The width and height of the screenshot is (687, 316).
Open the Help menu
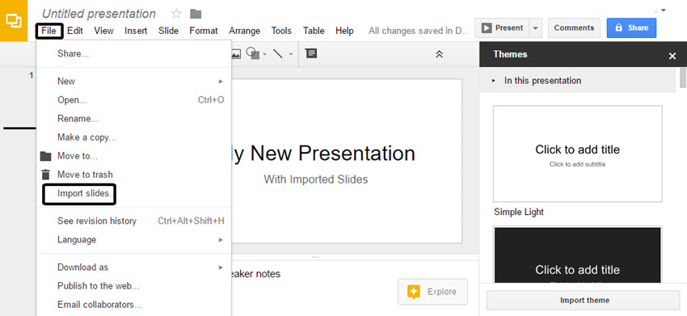click(x=344, y=32)
